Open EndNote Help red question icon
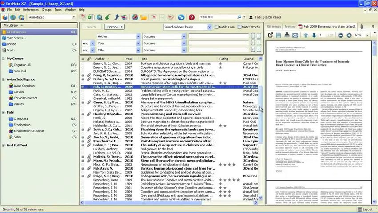The height and width of the screenshot is (213, 378). point(192,17)
